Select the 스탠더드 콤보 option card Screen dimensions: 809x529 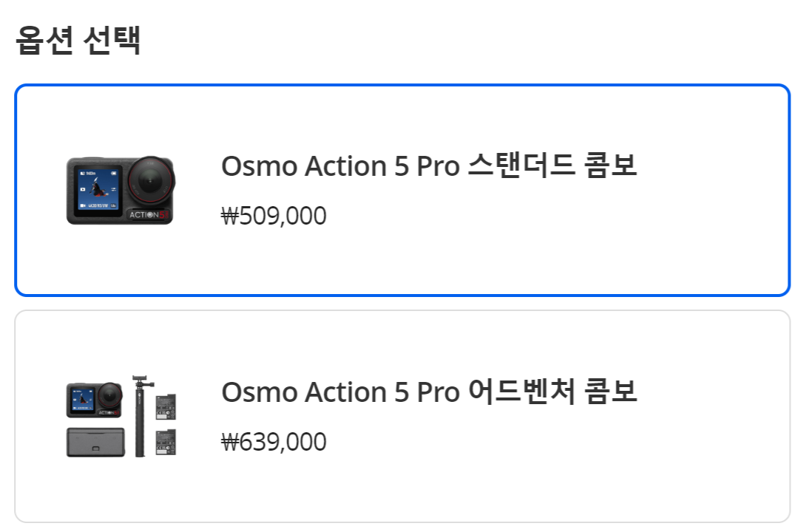[x=402, y=191]
